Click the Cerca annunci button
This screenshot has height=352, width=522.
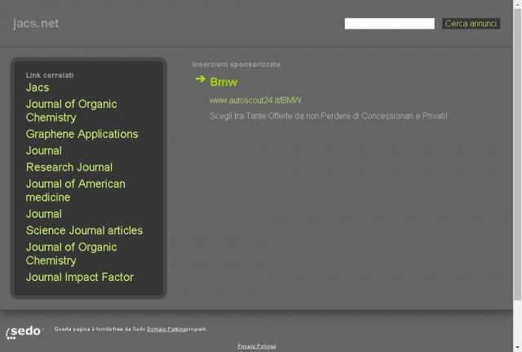[x=471, y=24]
